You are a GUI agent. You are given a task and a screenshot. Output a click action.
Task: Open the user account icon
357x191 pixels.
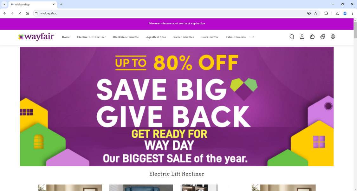pyautogui.click(x=302, y=37)
